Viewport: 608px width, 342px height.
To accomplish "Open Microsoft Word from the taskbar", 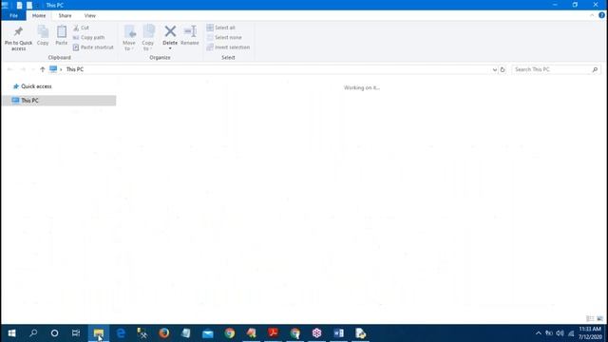I will point(338,333).
